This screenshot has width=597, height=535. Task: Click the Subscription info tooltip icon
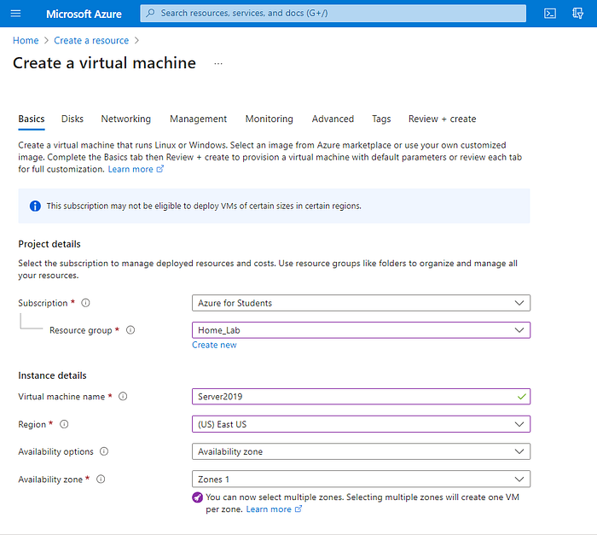tap(85, 303)
